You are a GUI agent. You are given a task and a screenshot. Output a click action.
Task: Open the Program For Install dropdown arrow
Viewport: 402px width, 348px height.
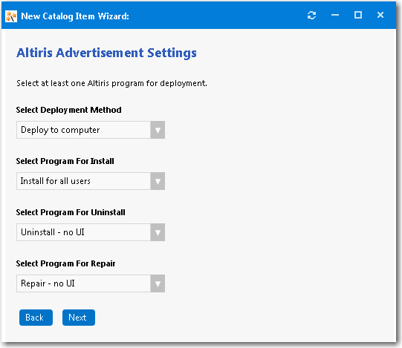pyautogui.click(x=158, y=181)
